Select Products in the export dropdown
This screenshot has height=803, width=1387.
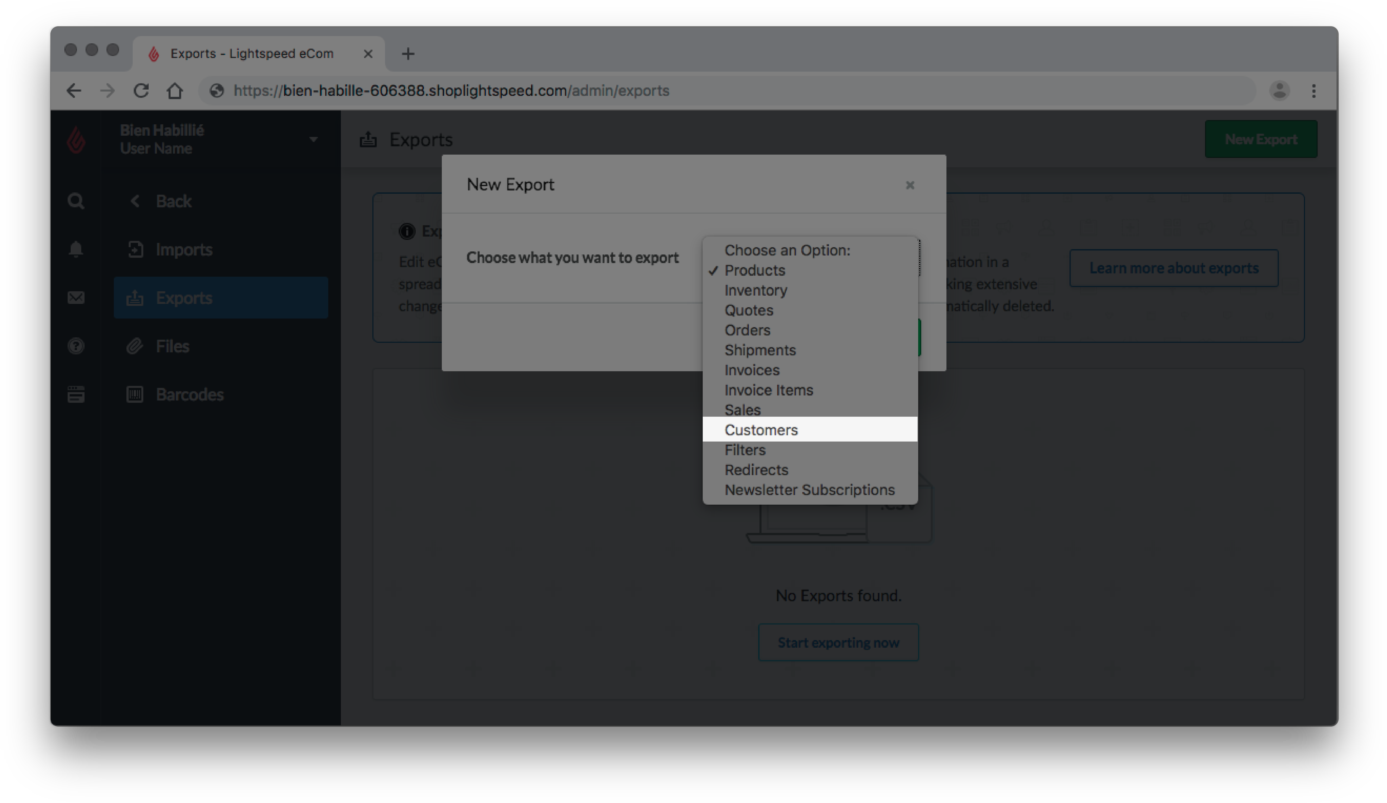point(810,271)
